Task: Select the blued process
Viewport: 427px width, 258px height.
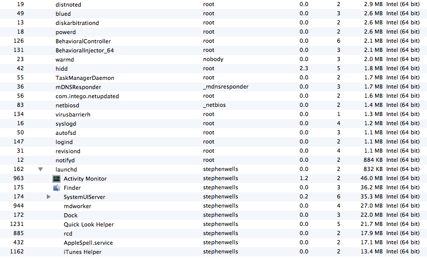Action: 214,14
